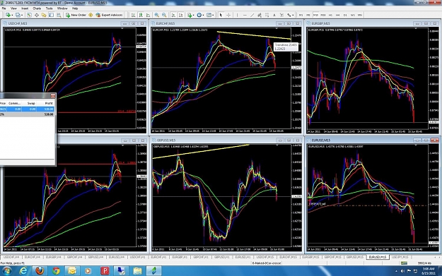Switch timeframe to D1
This screenshot has height=276, width=442.
(x=345, y=15)
